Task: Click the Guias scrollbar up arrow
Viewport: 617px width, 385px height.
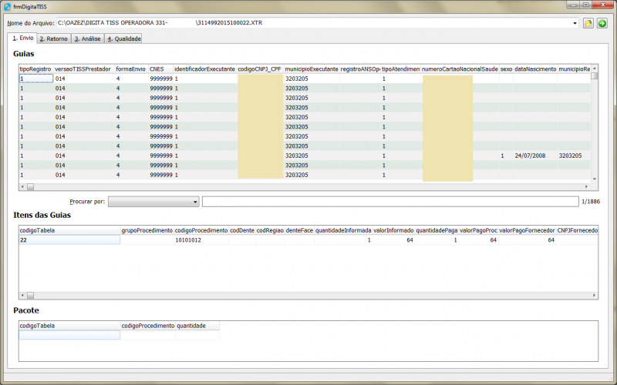Action: coord(595,69)
